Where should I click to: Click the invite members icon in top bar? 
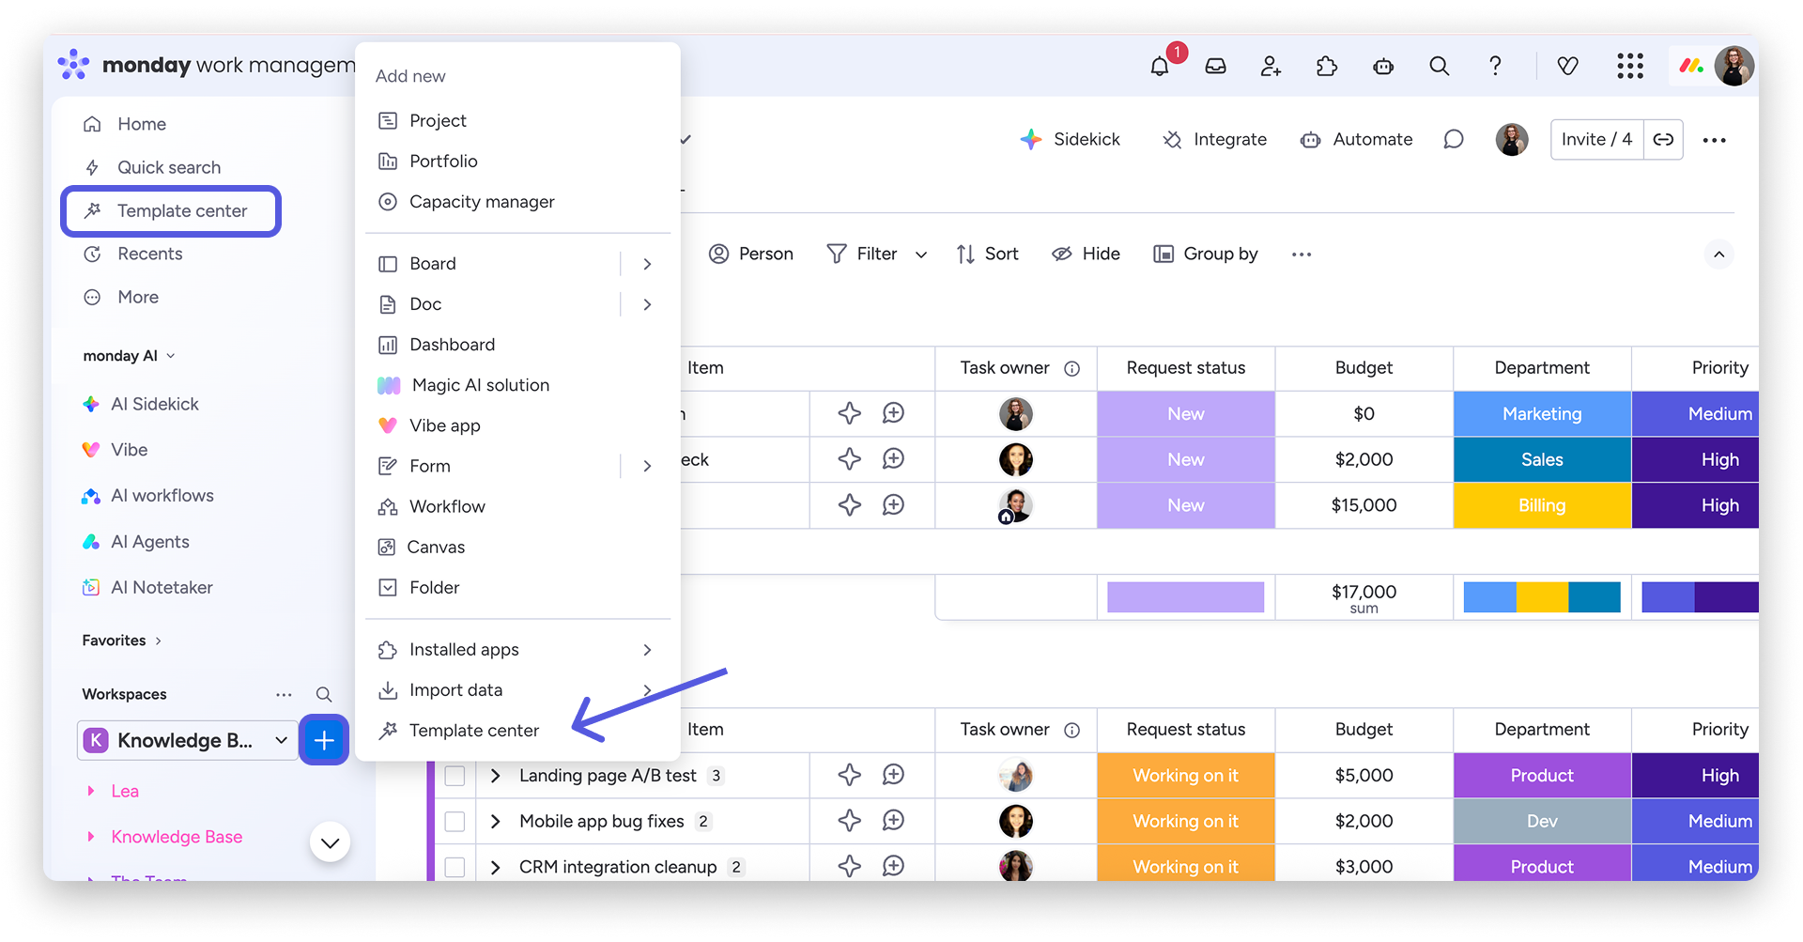pyautogui.click(x=1271, y=66)
